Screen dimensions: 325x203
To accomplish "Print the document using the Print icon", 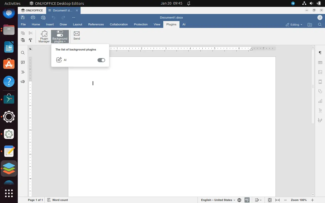I will pos(33,18).
